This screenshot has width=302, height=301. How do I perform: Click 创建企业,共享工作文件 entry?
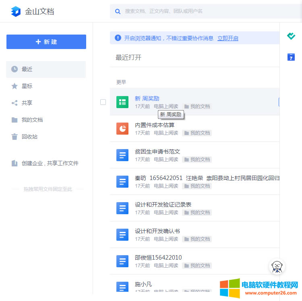coord(50,163)
